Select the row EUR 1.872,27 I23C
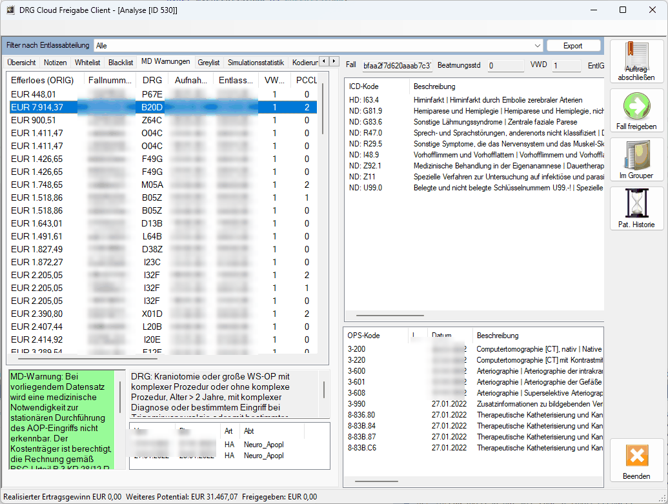This screenshot has width=668, height=504. [163, 262]
